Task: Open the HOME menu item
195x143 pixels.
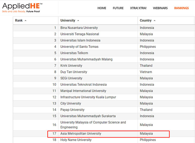Action: (102, 8)
